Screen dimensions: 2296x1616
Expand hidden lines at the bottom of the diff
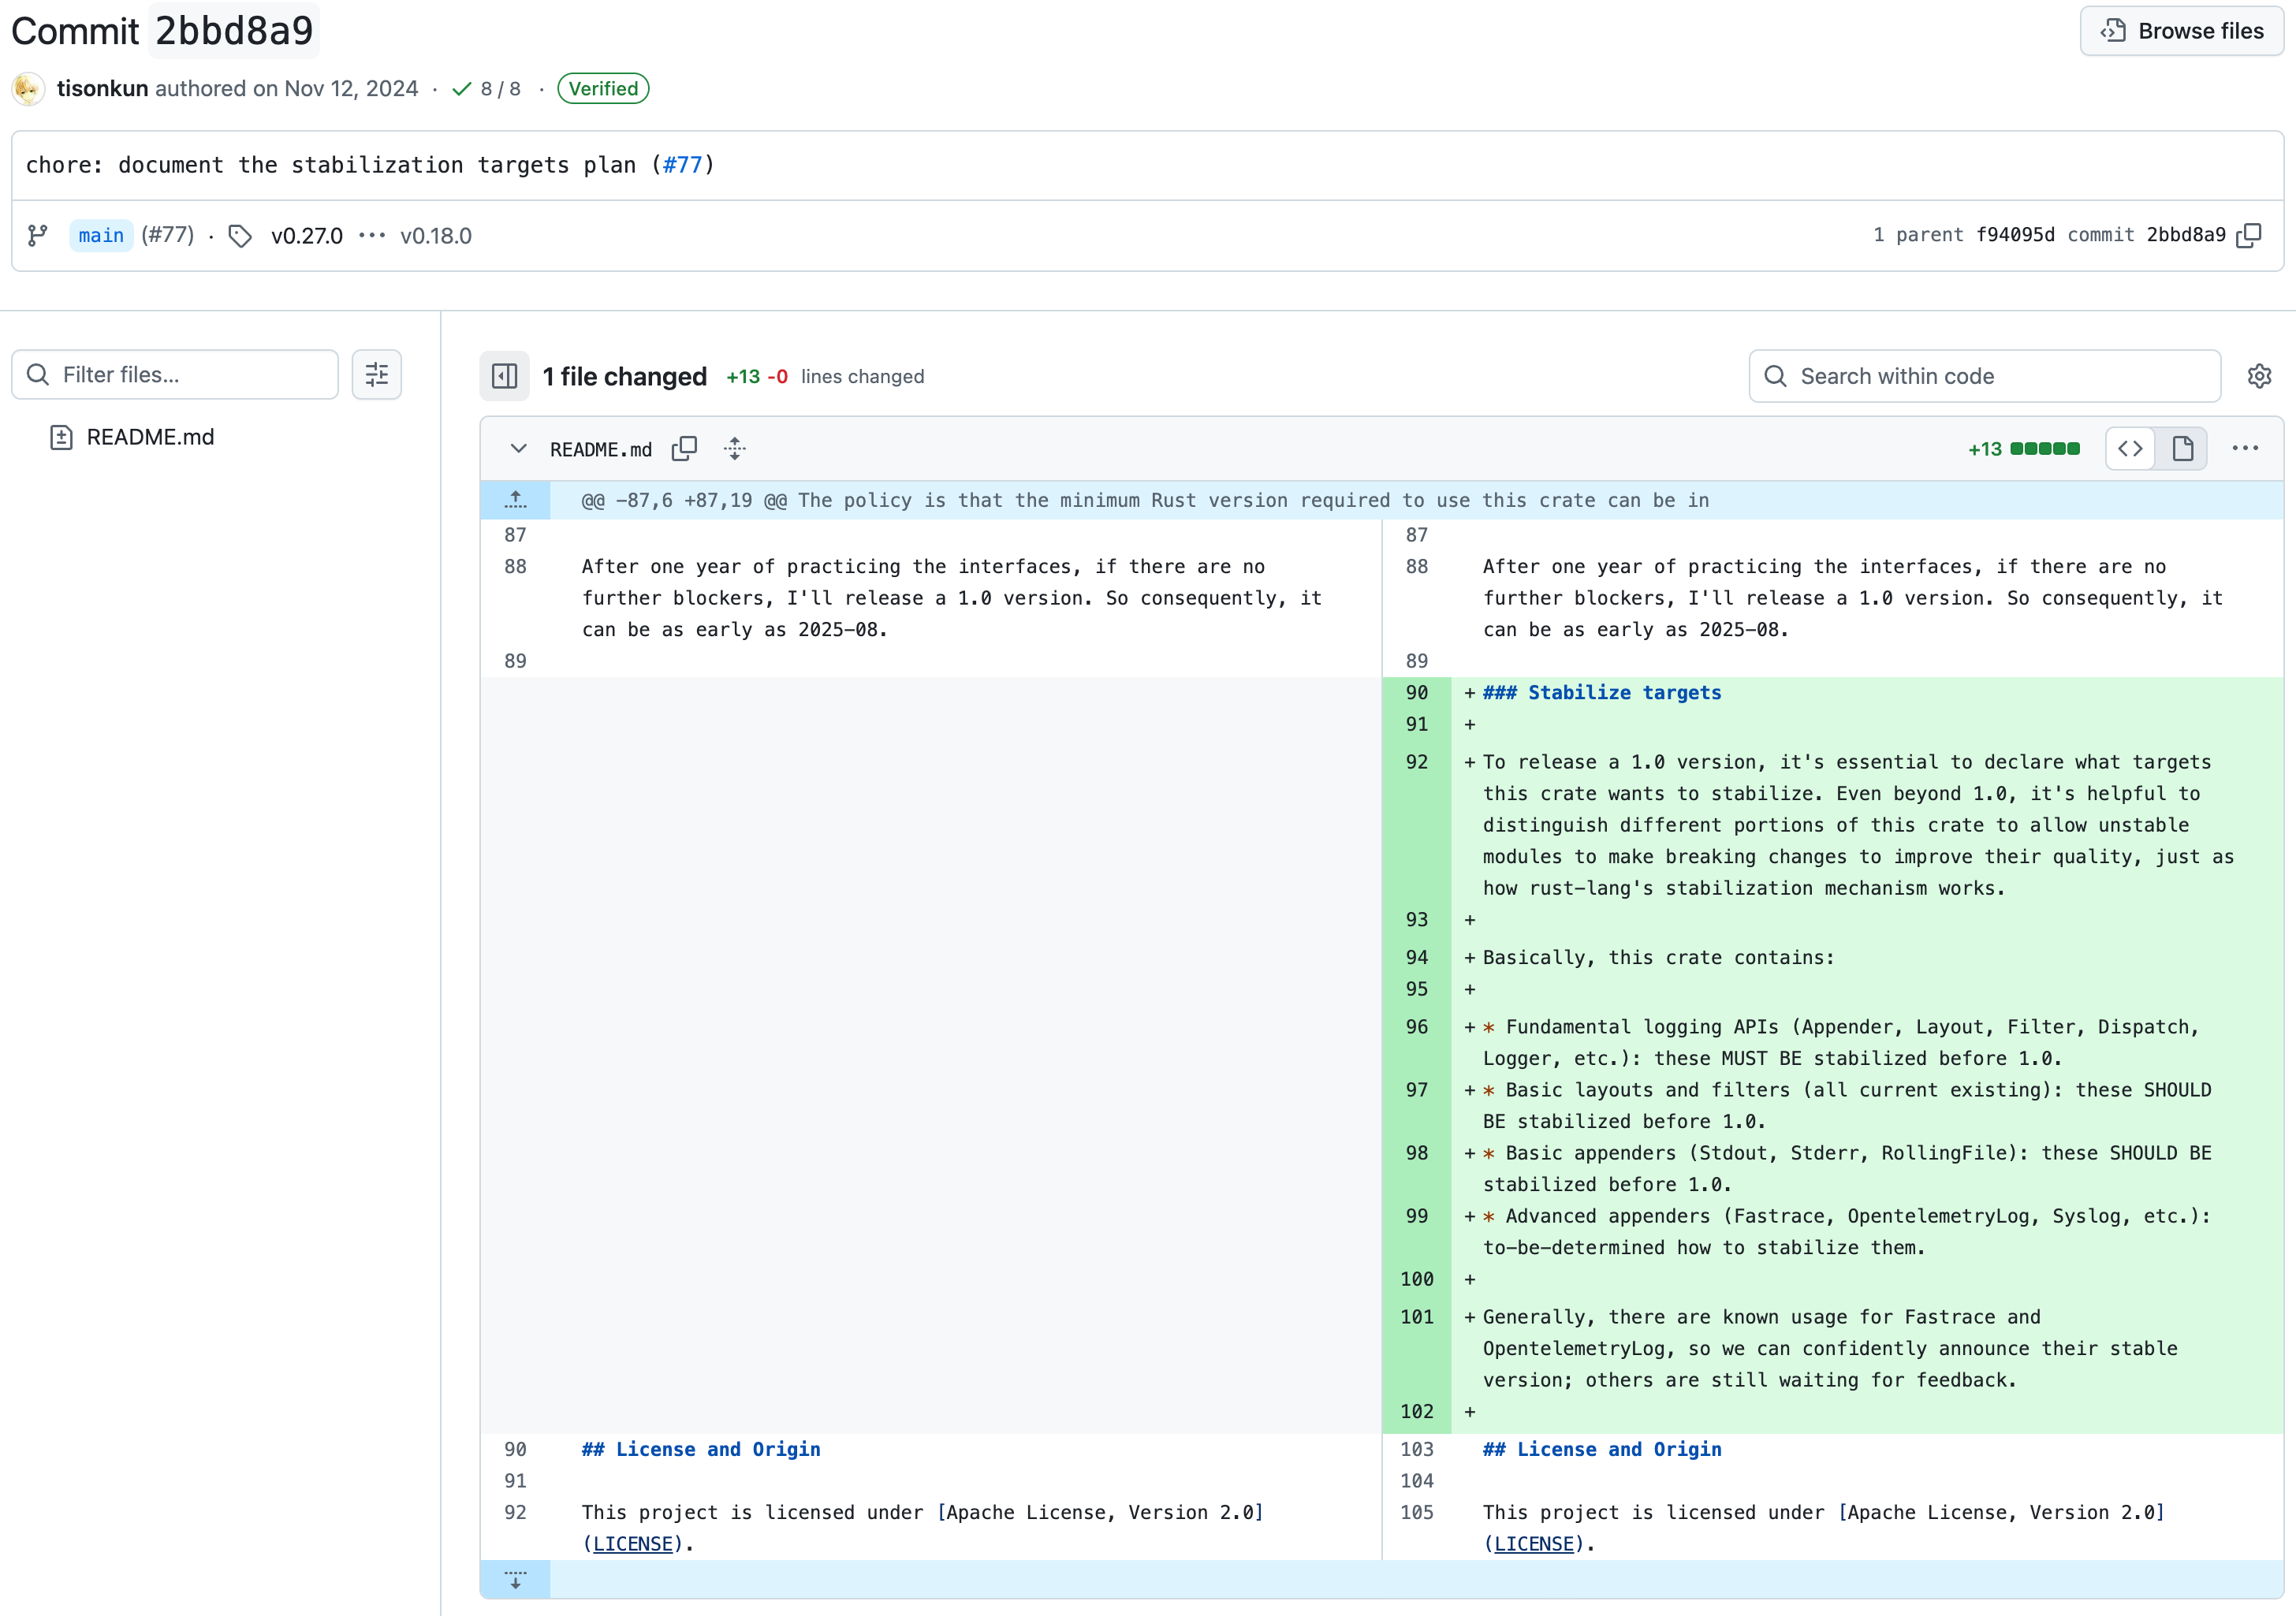click(515, 1580)
